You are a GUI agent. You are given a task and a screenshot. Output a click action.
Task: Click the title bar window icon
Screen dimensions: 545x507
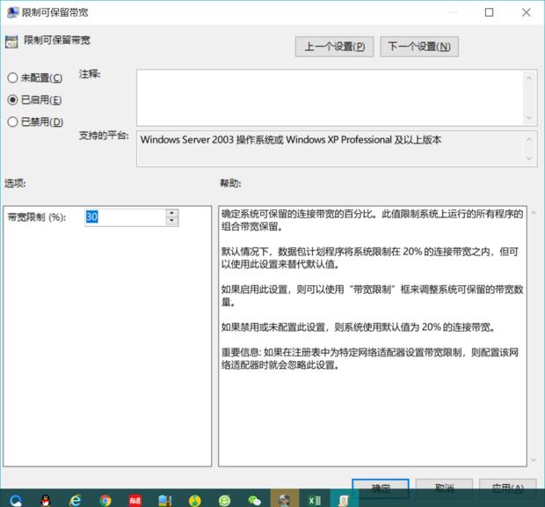click(x=13, y=12)
